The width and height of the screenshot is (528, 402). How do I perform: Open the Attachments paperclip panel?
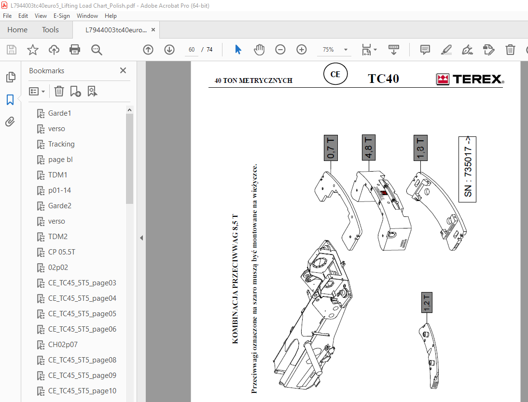click(x=10, y=121)
